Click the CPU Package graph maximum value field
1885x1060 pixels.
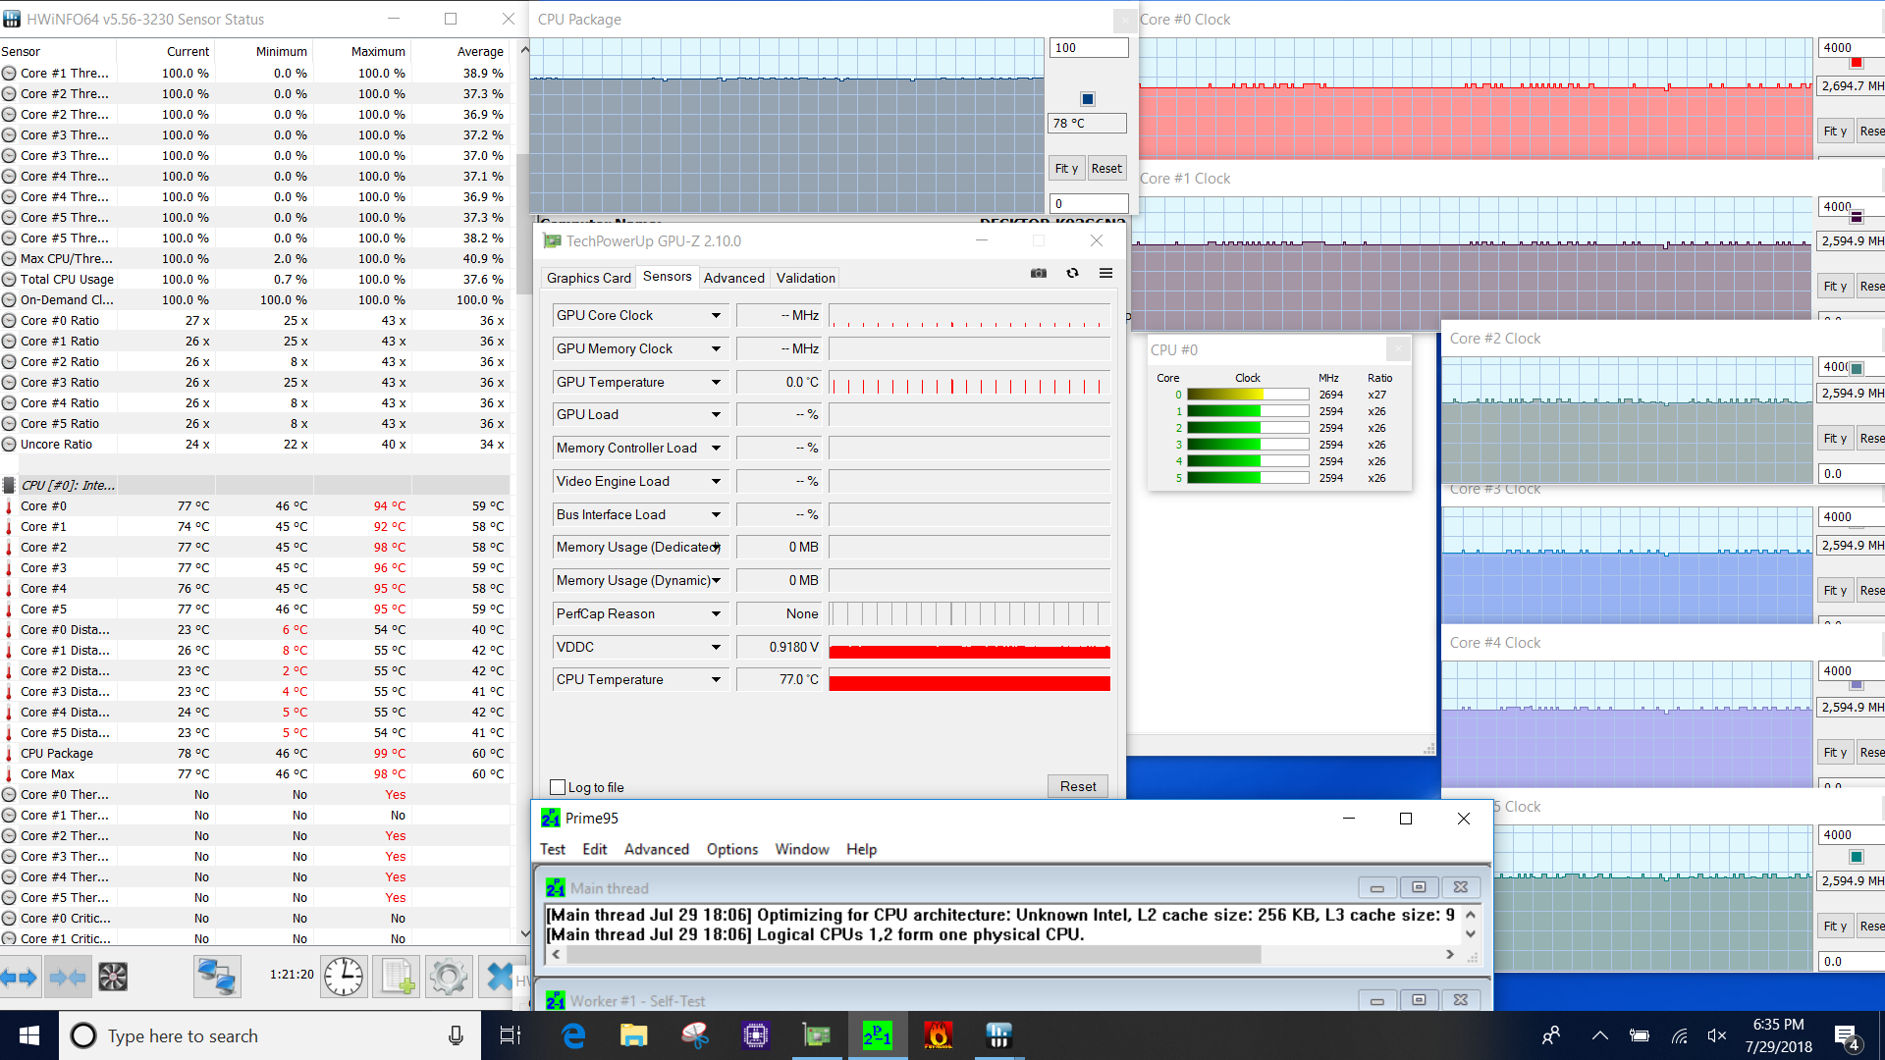coord(1088,48)
